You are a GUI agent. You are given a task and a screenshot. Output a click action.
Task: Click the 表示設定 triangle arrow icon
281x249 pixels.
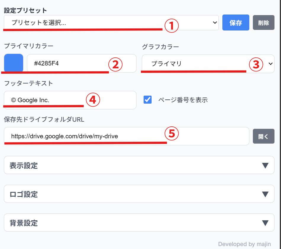pos(265,166)
